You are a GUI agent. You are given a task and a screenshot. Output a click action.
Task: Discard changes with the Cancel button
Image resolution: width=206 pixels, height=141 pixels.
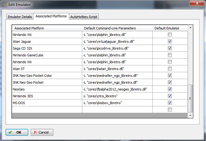coord(42,132)
